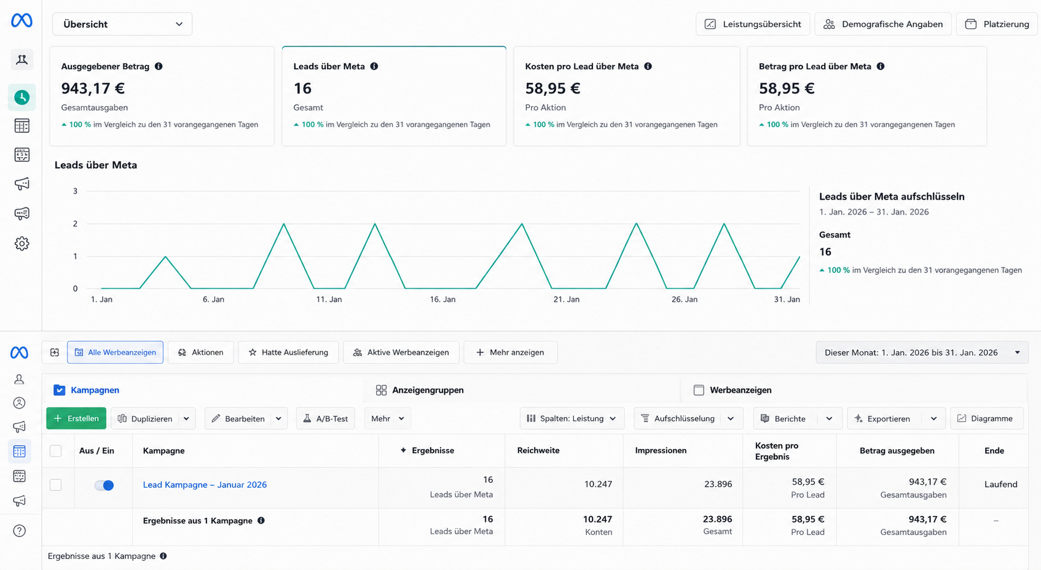The width and height of the screenshot is (1041, 570).
Task: Open the Übersicht dropdown
Action: (x=122, y=24)
